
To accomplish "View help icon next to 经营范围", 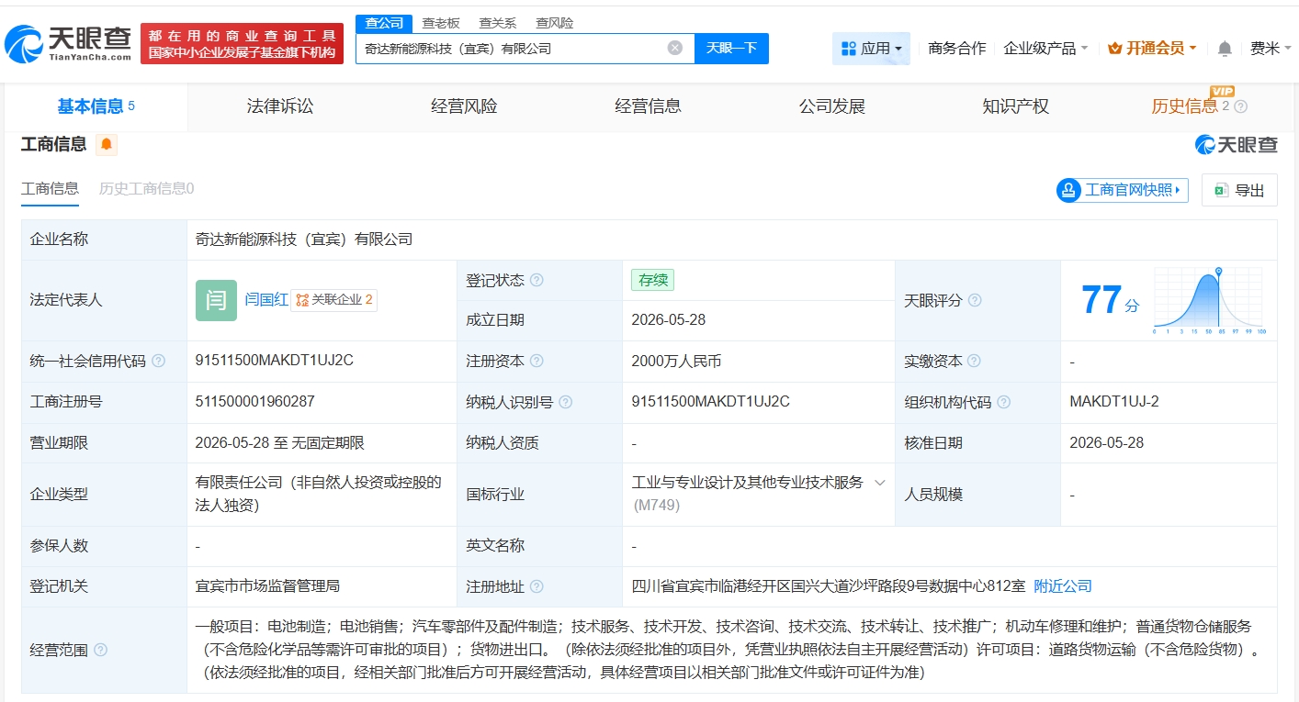I will coord(100,650).
